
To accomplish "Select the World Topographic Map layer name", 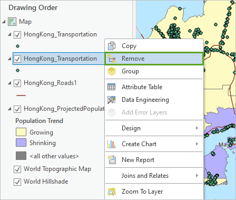I will [57, 169].
